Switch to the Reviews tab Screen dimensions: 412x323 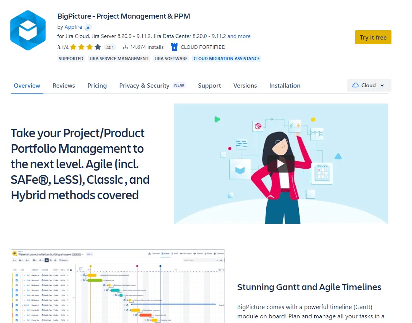64,86
